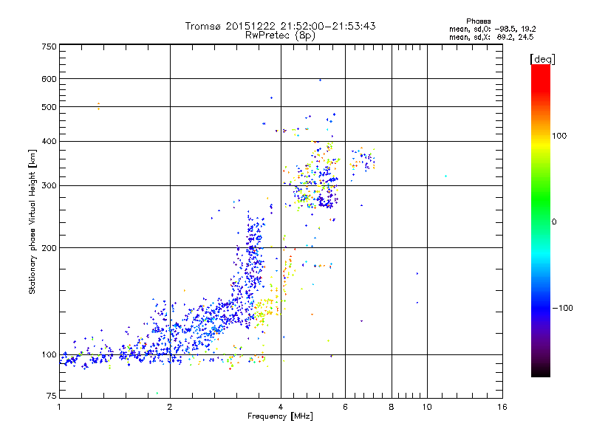
Task: Click the x-axis tick label '2'
Action: point(170,407)
